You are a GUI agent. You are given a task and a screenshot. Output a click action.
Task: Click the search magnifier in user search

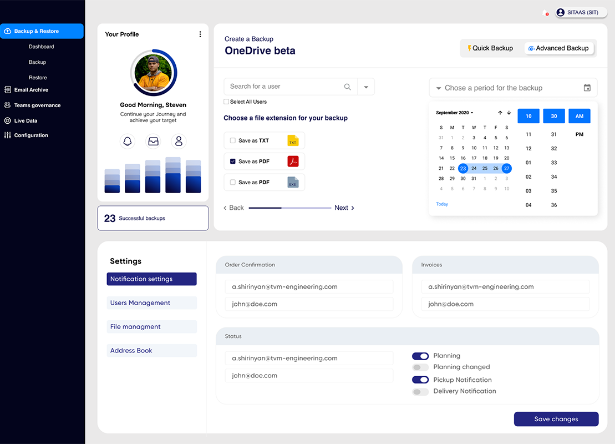pos(348,87)
